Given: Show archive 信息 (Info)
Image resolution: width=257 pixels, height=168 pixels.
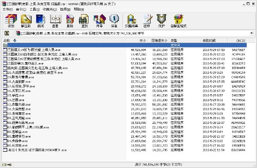Looking at the screenshot, I should click(114, 21).
